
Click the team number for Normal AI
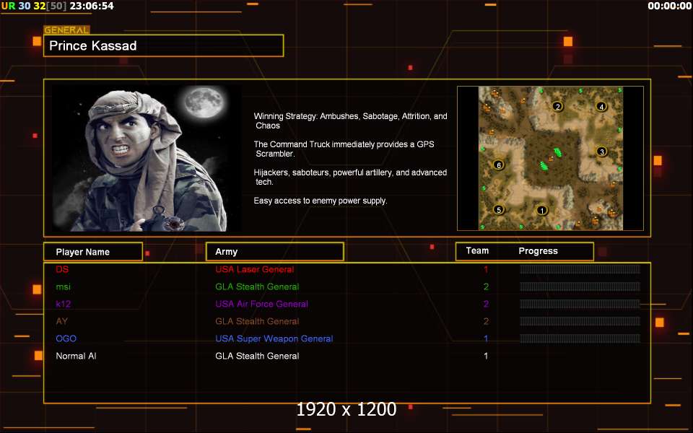[486, 356]
